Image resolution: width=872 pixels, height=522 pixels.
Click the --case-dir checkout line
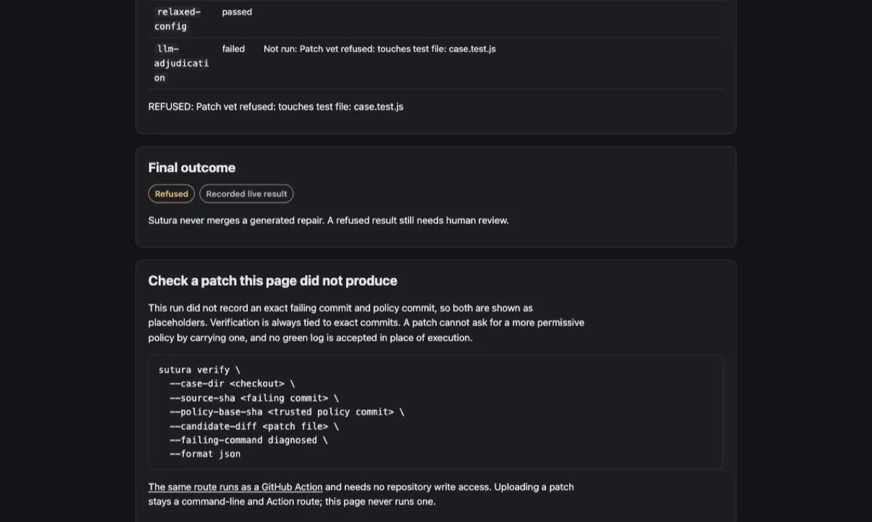232,384
